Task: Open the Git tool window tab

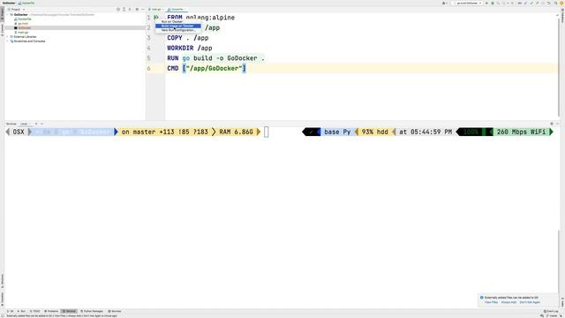Action: coord(11,311)
